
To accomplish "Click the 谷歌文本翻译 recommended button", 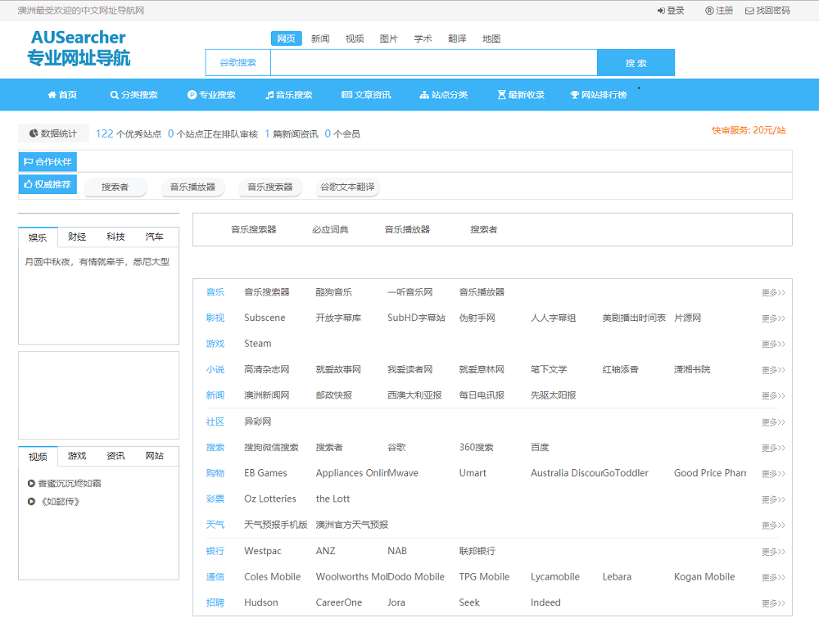I will 347,187.
